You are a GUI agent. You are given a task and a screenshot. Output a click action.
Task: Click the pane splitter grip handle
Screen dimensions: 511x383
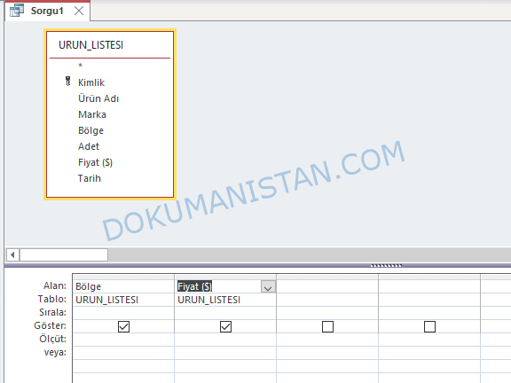click(386, 265)
